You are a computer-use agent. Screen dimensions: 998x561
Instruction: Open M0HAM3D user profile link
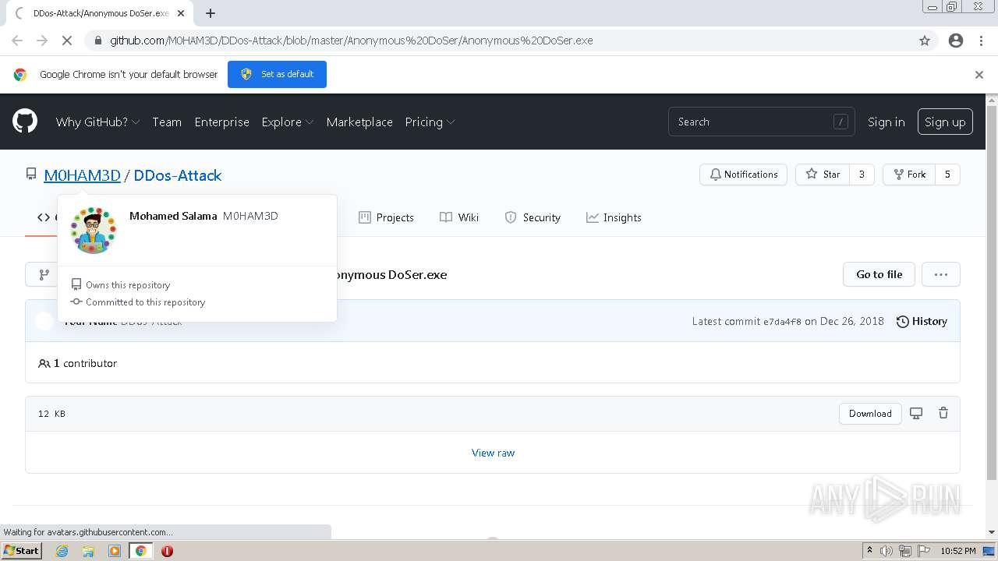[82, 175]
